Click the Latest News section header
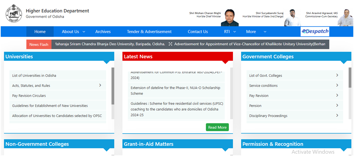This screenshot has height=156, width=354. [178, 57]
